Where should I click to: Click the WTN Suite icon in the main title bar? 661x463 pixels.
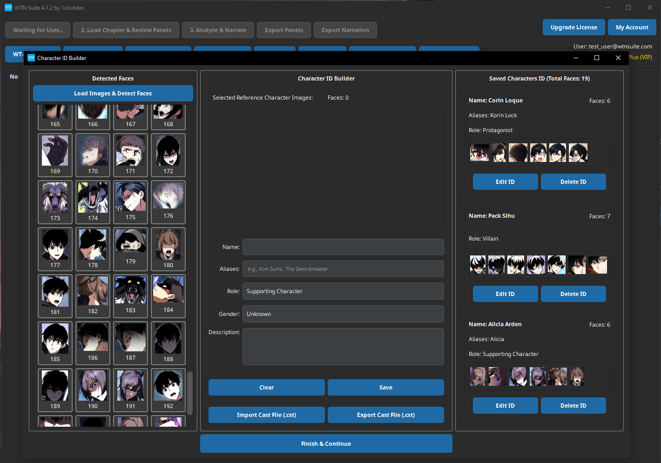tap(9, 7)
